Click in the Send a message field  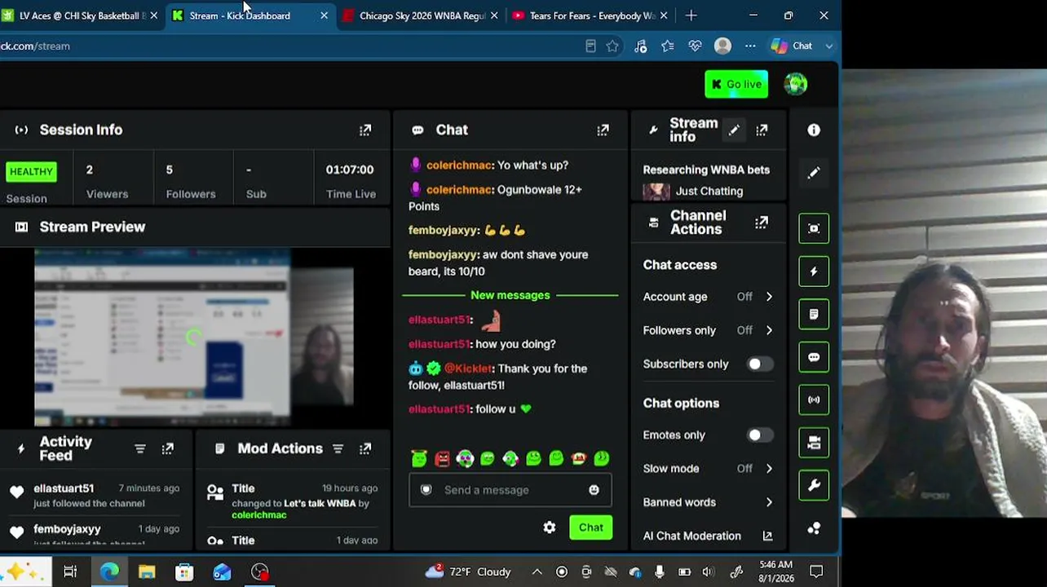[x=510, y=490]
